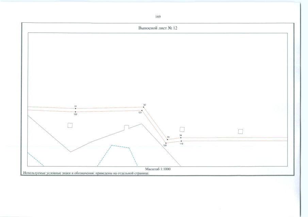Click the square symbol above point 34
308x217 pixels.
[x=182, y=129]
